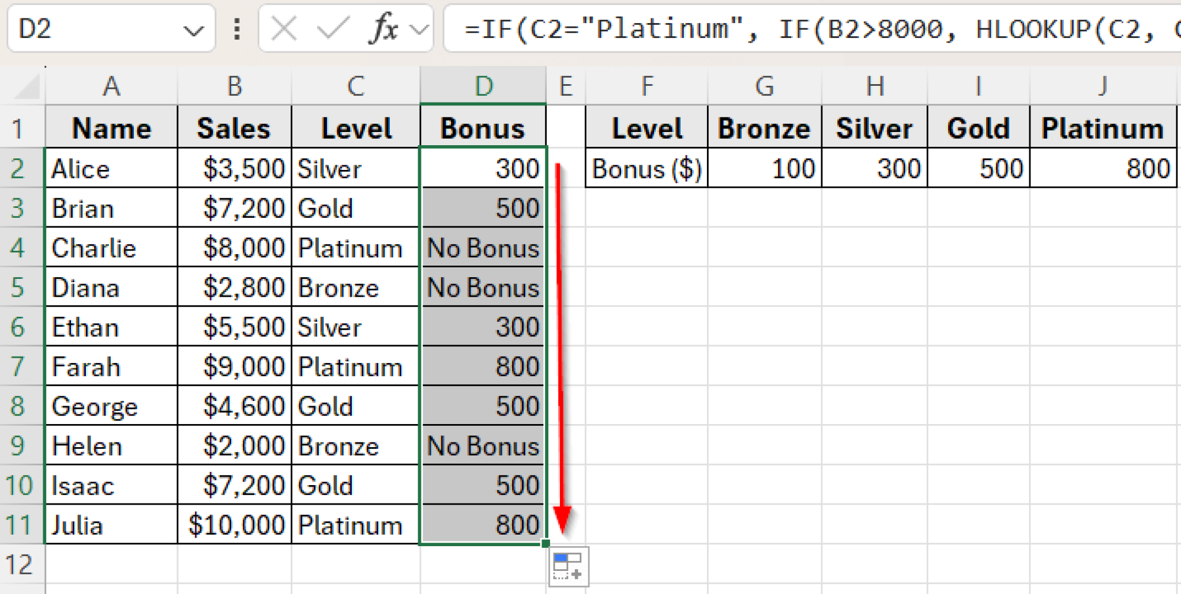Select the cell containing Julia

(x=111, y=524)
